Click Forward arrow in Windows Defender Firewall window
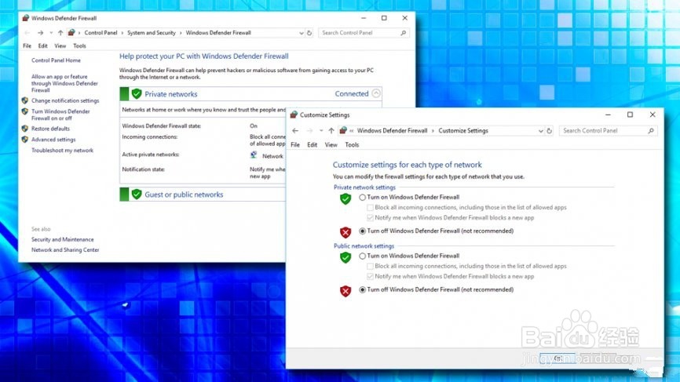 [40, 33]
